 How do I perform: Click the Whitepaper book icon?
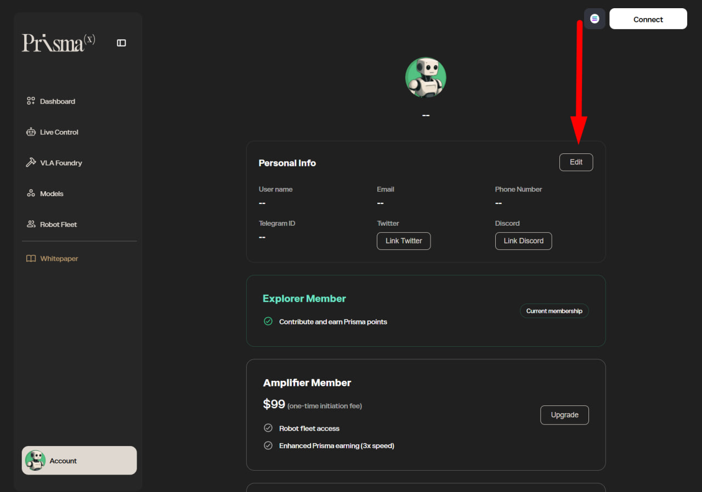31,259
